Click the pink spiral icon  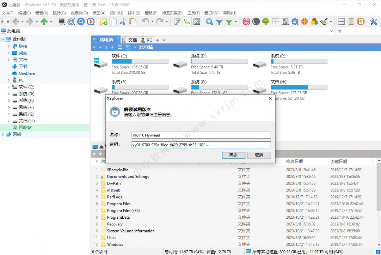point(246,22)
